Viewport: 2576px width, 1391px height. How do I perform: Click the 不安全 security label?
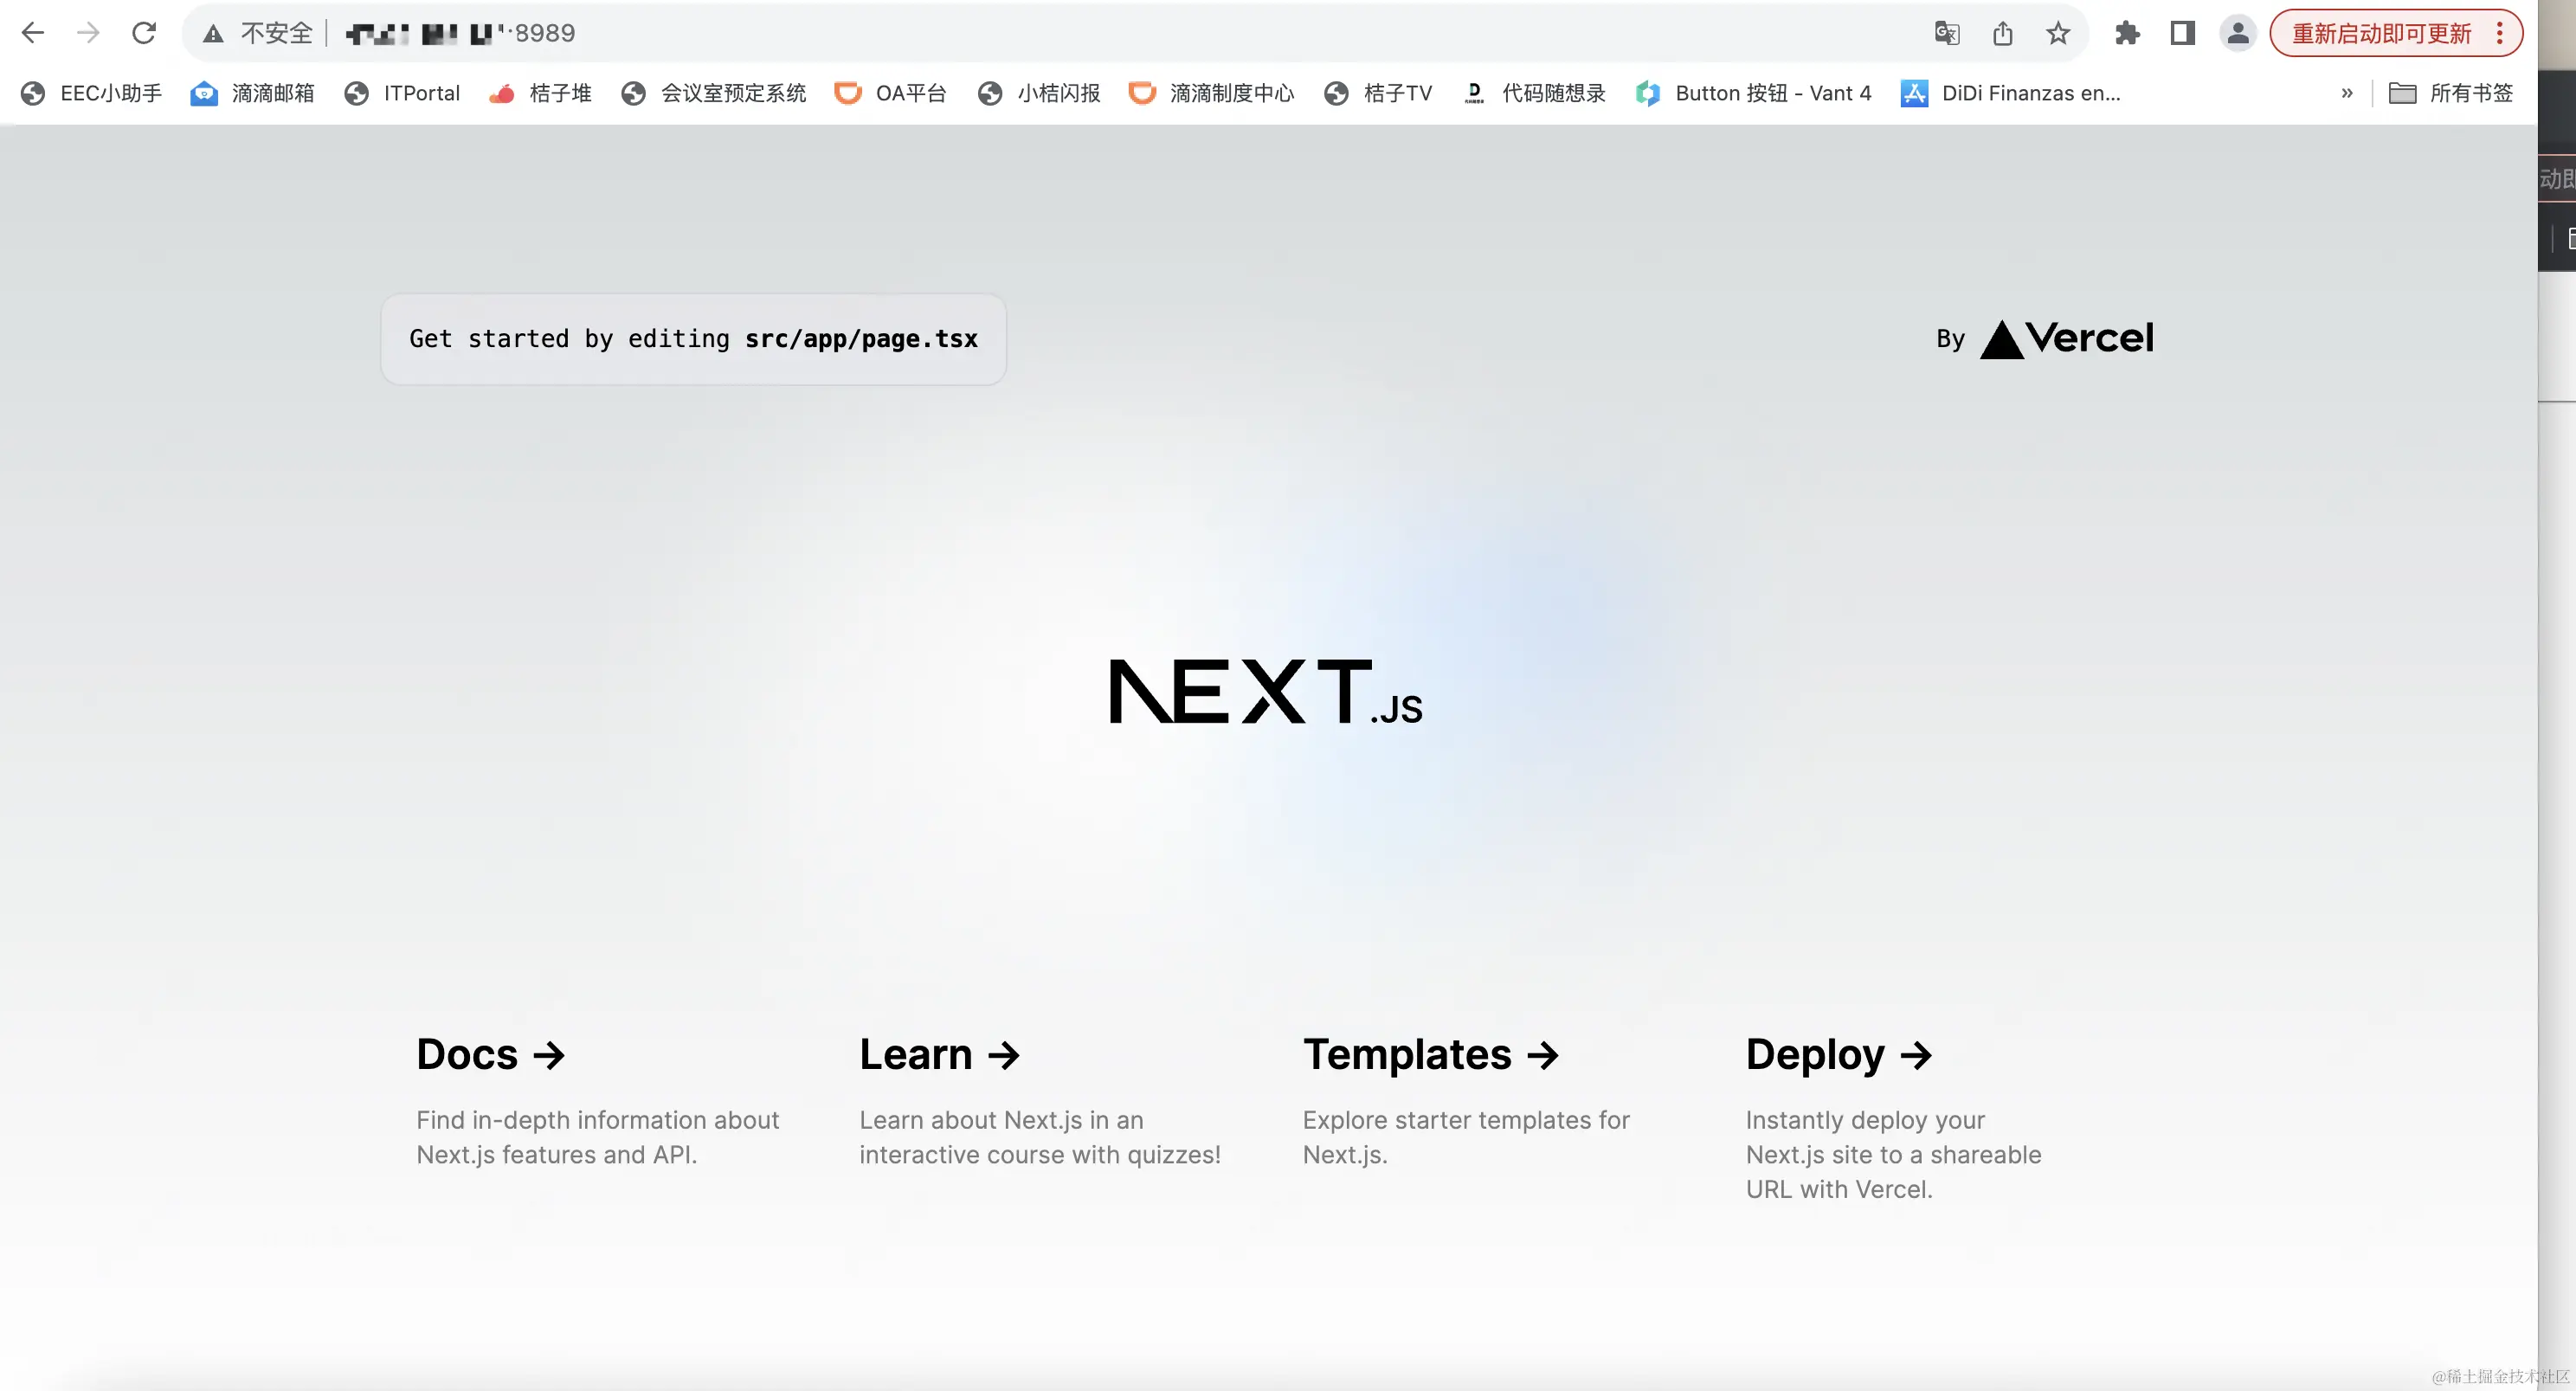[277, 34]
